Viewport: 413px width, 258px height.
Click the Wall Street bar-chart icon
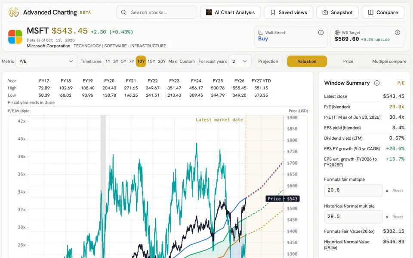coord(261,32)
